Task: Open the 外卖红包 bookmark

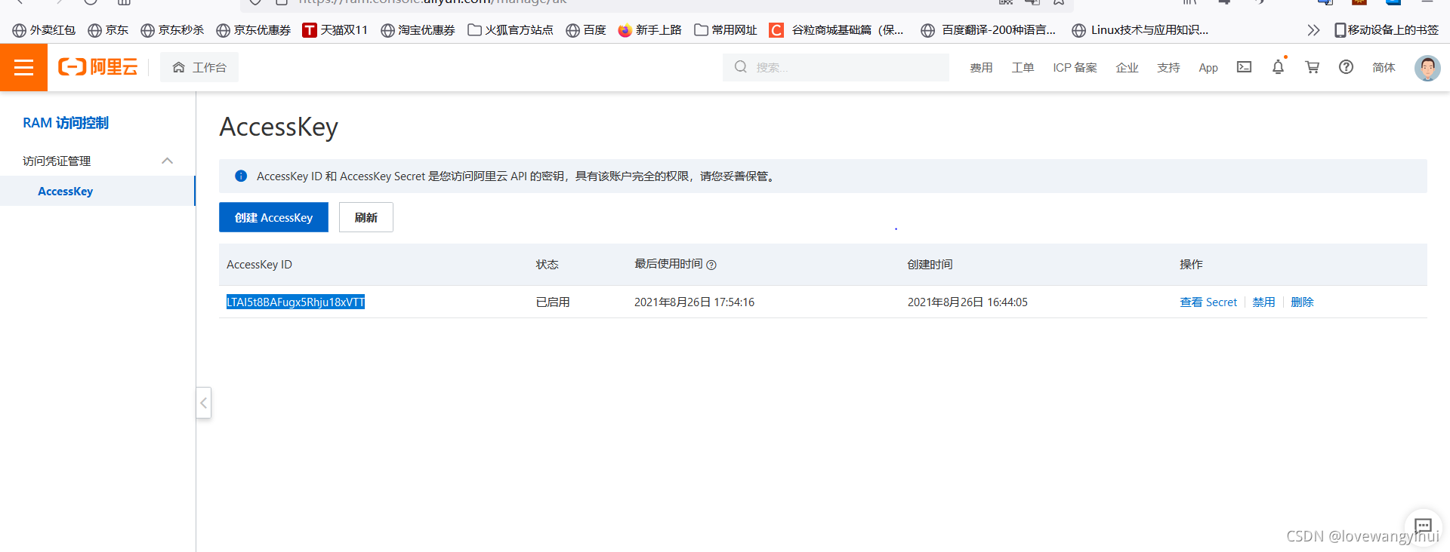Action: tap(44, 30)
